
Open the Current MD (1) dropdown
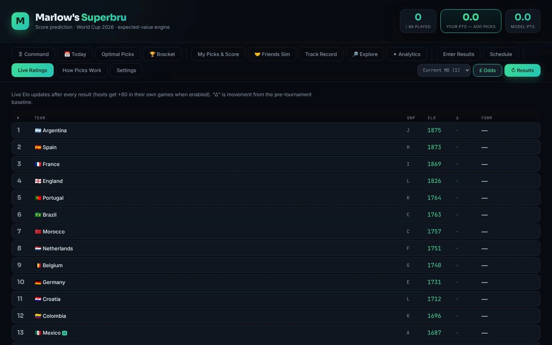444,70
